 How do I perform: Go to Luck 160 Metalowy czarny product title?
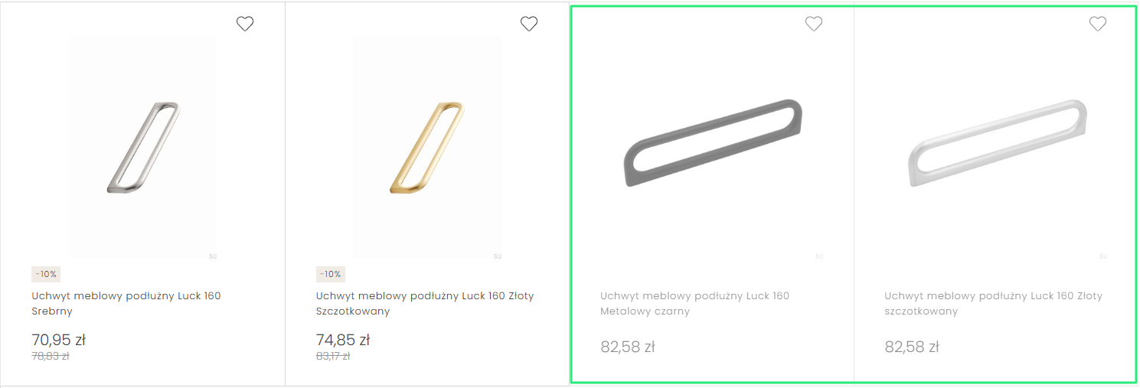(x=694, y=303)
